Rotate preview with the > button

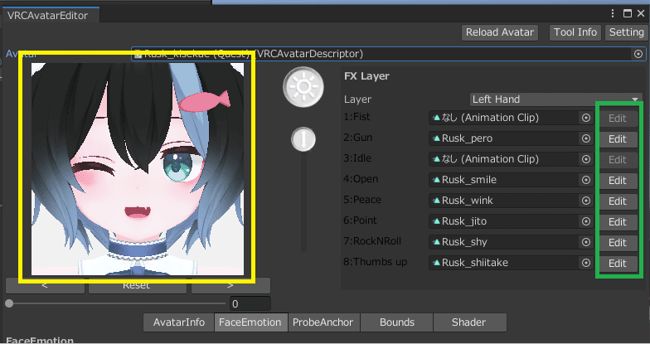pos(230,285)
